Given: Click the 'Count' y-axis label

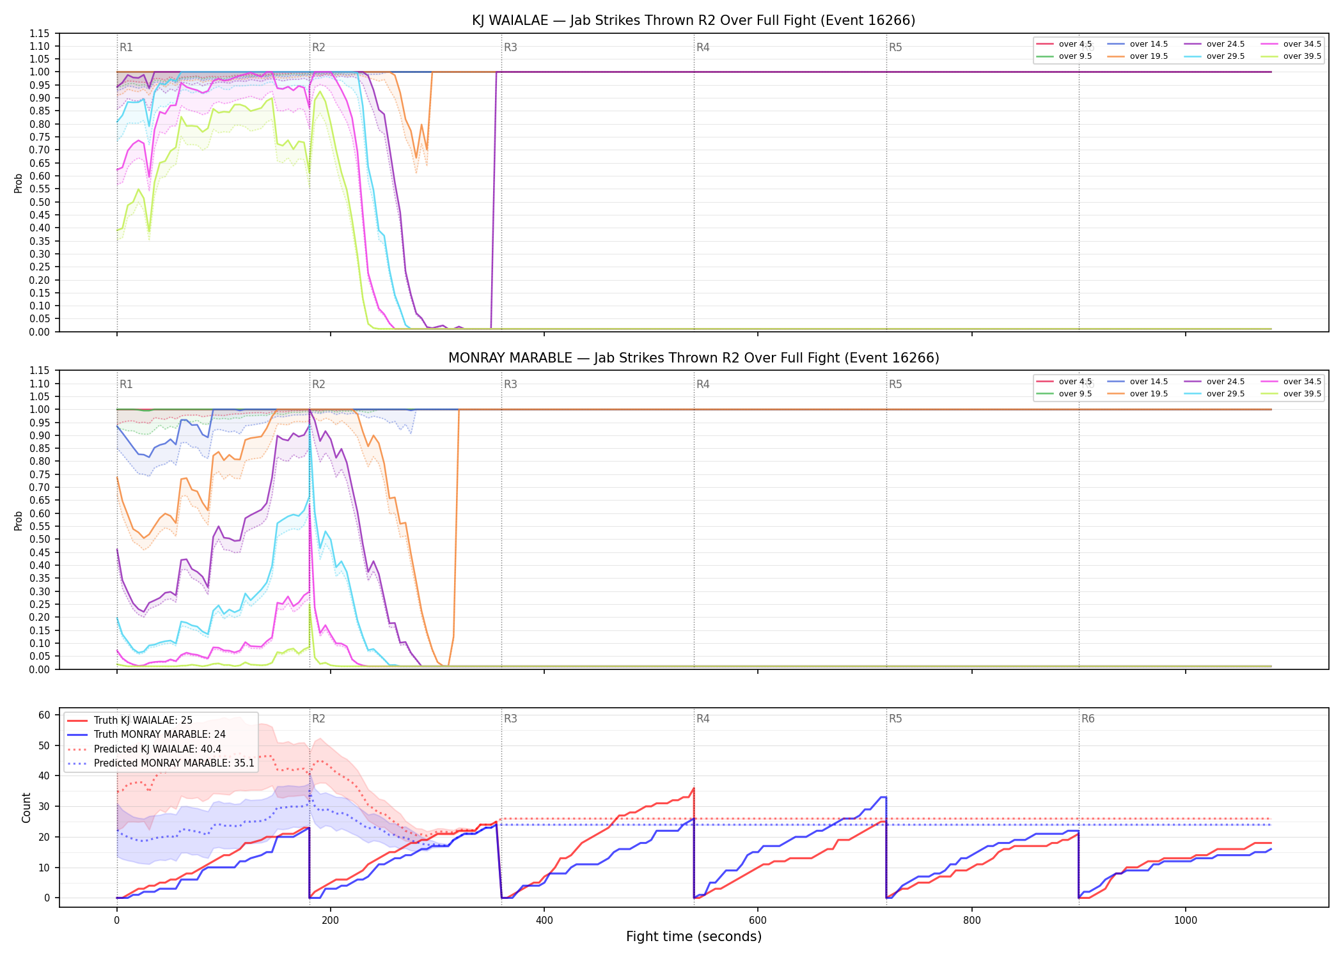Looking at the screenshot, I should (x=26, y=807).
